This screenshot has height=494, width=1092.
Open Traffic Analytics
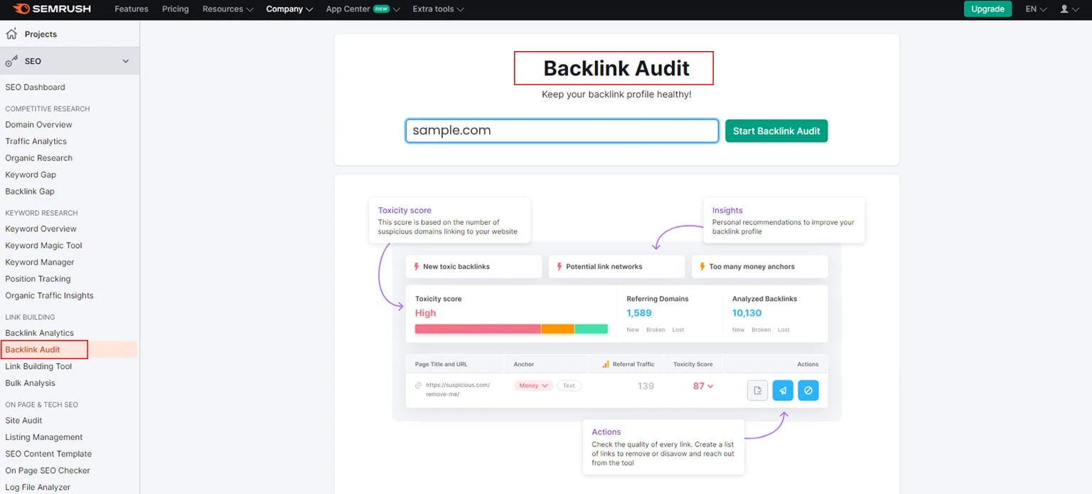point(36,141)
